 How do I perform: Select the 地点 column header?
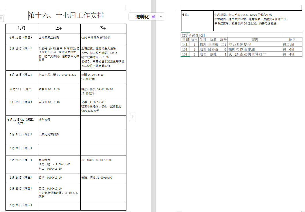(292, 40)
